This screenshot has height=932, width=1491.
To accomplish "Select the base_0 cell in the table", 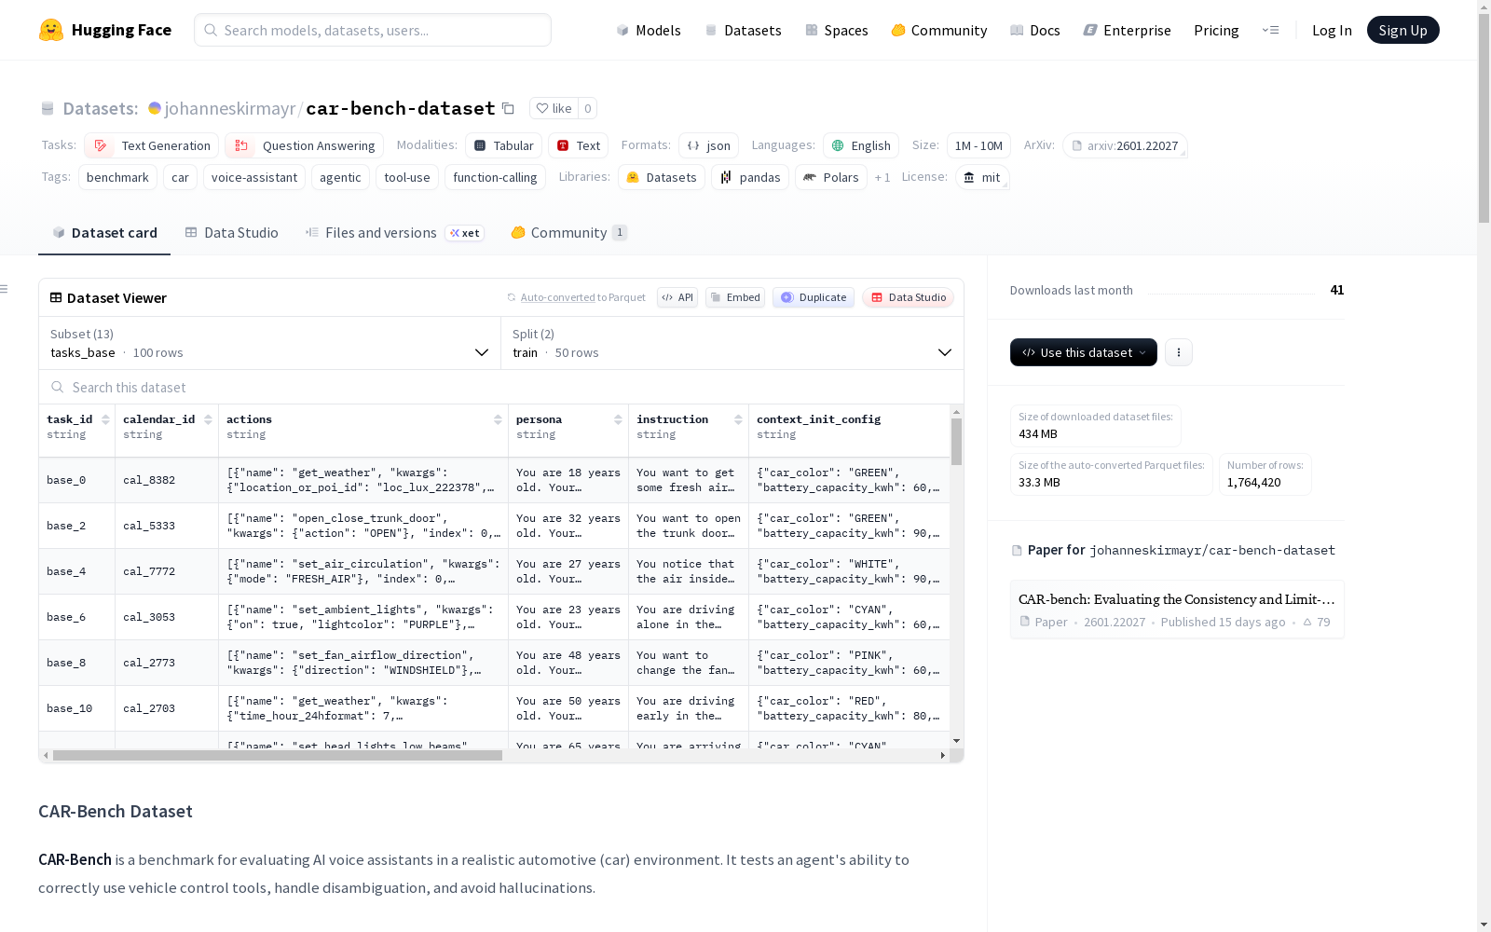I will [x=76, y=480].
